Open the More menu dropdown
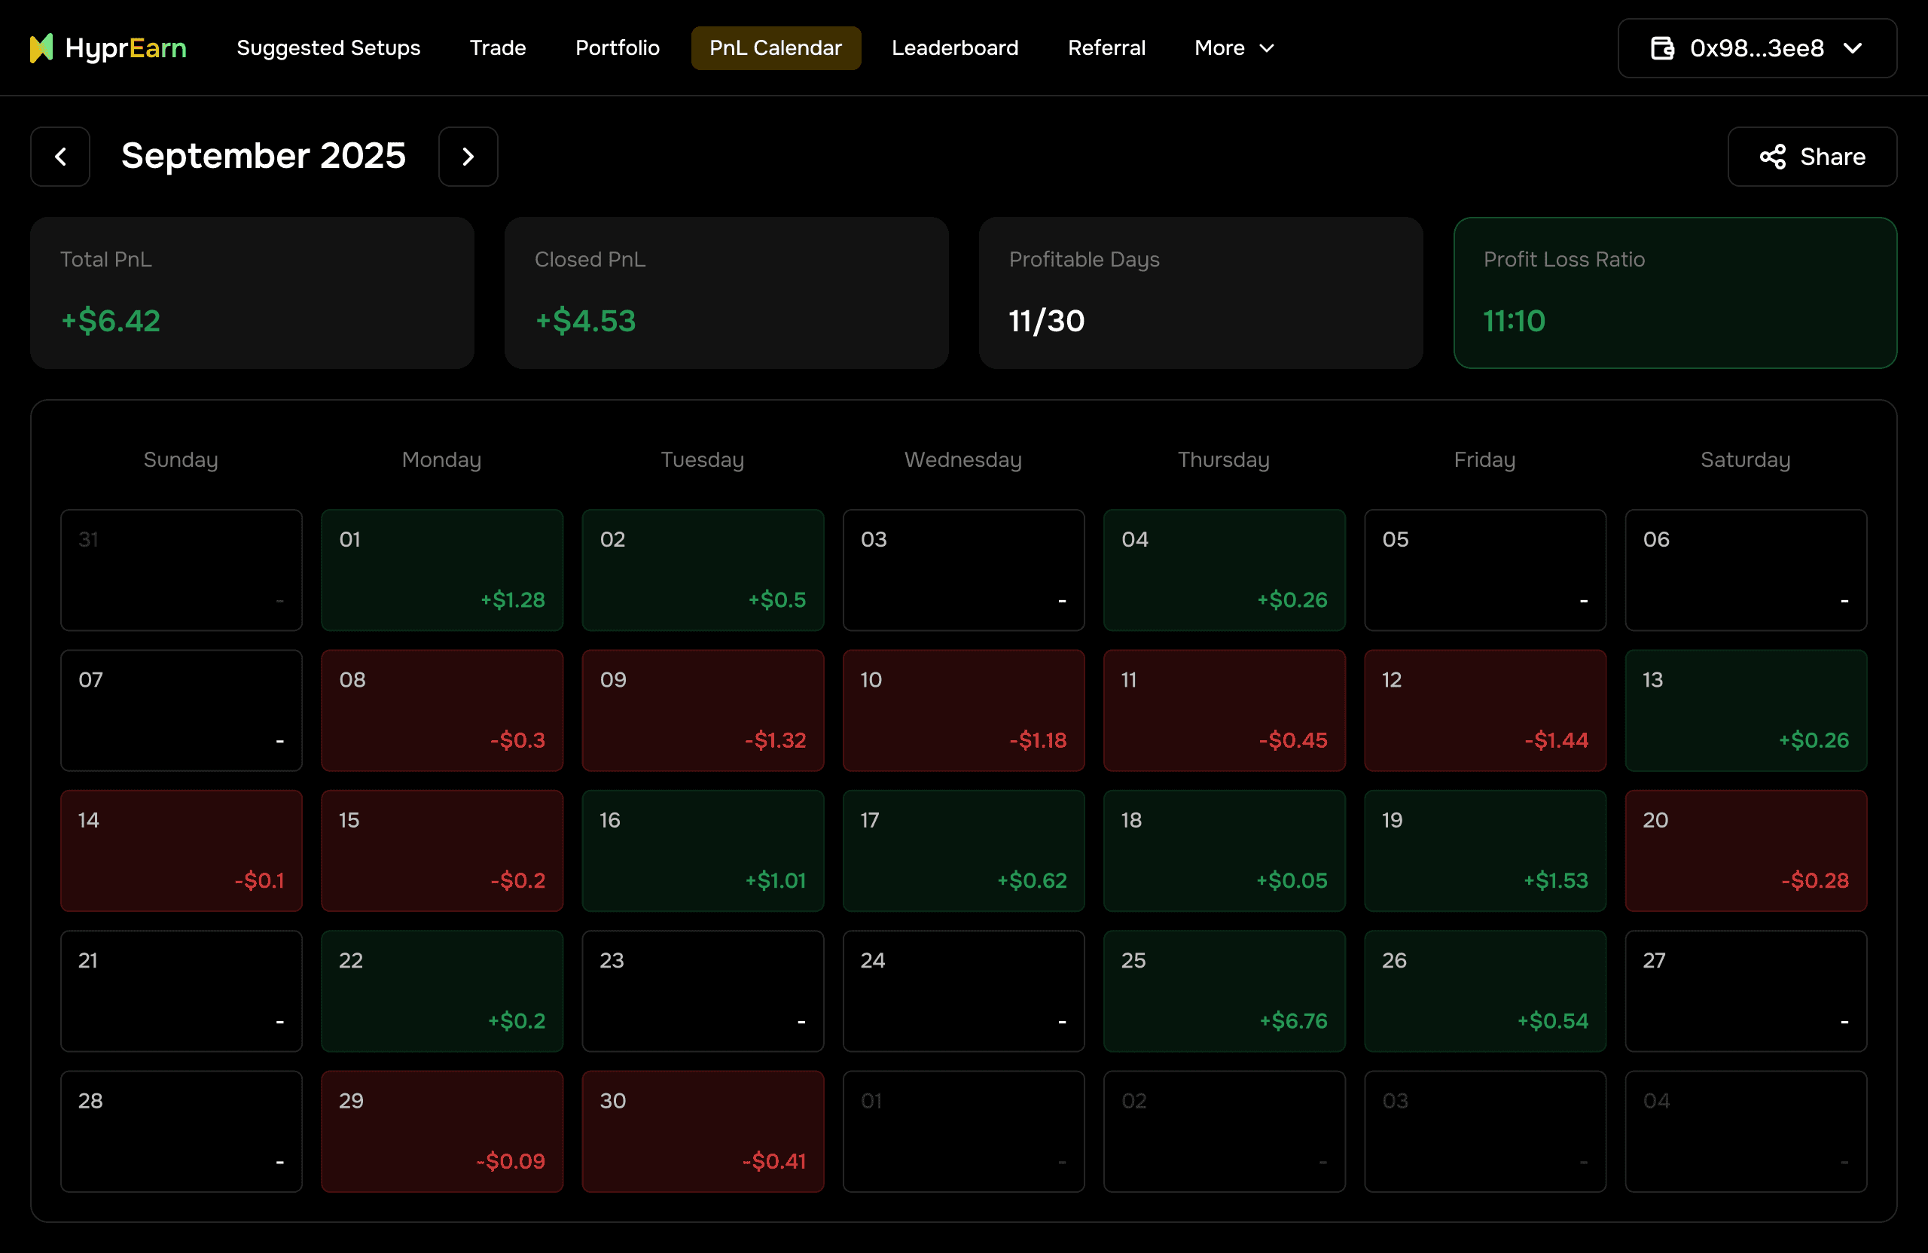Screen dimensions: 1928x1253 (1234, 47)
